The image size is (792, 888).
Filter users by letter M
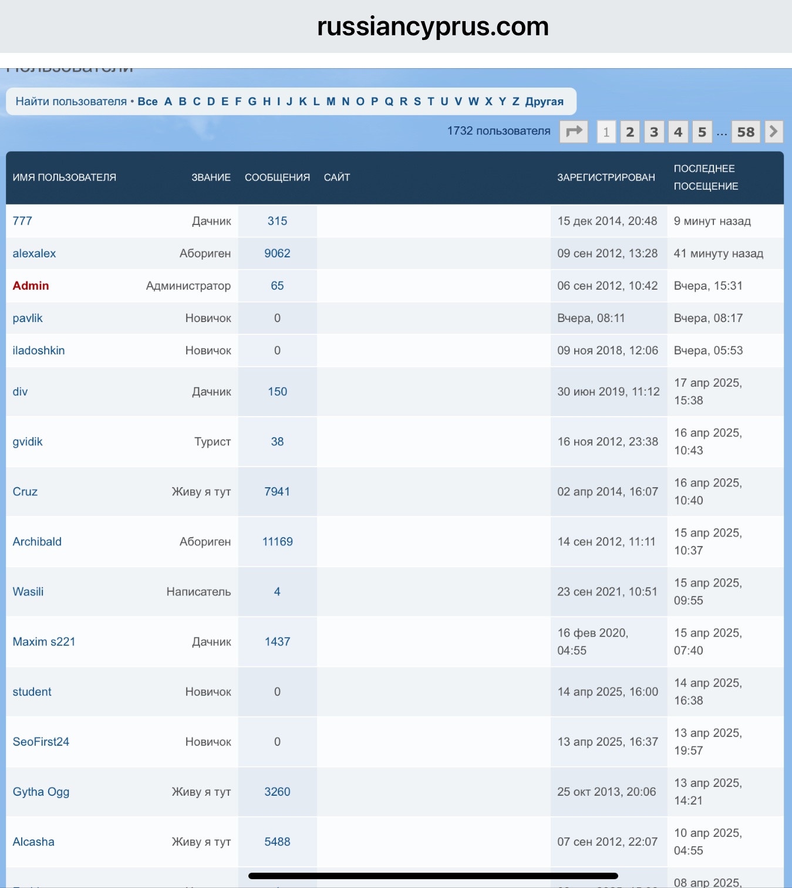pos(331,101)
